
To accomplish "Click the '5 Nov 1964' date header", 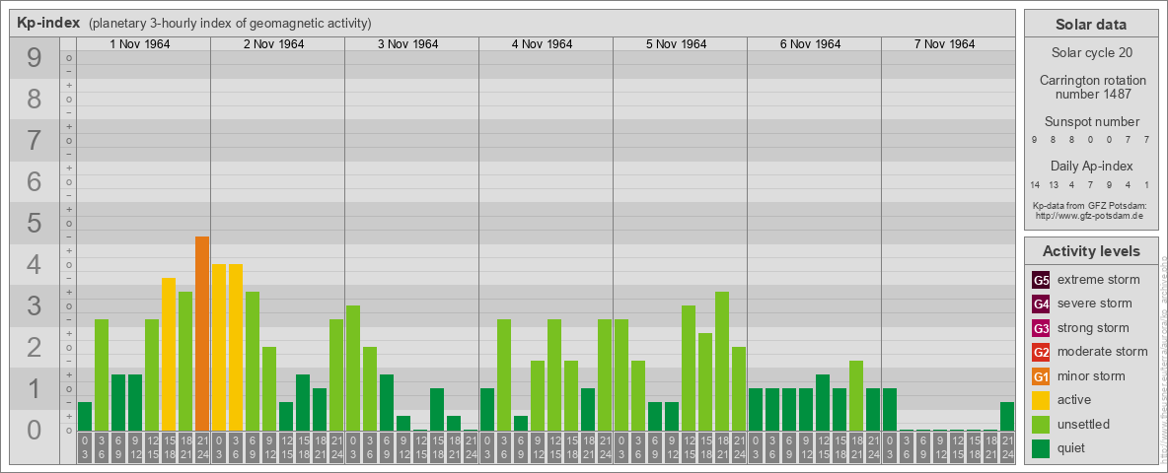I will coord(677,44).
